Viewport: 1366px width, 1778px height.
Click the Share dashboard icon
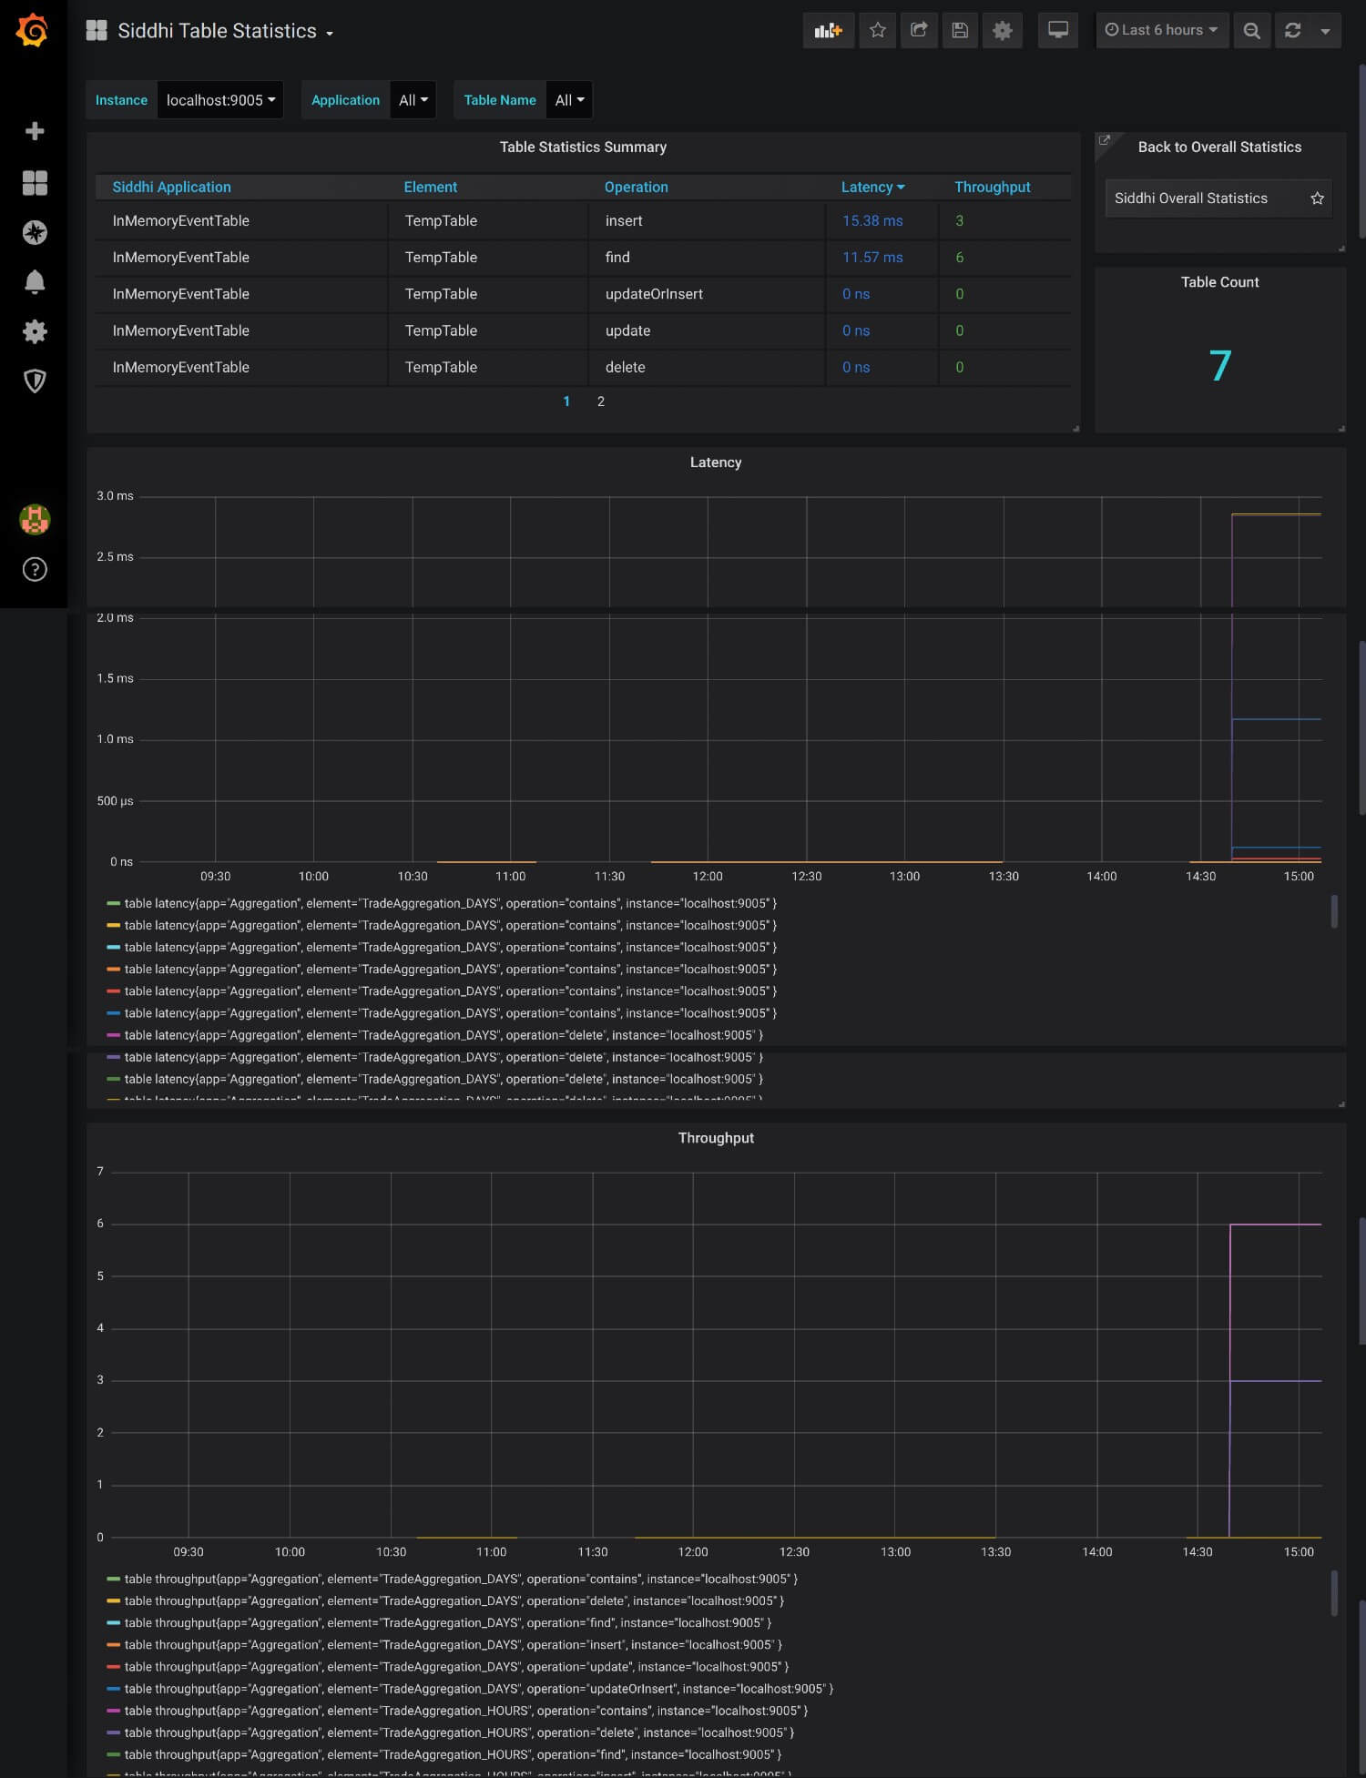pyautogui.click(x=919, y=30)
